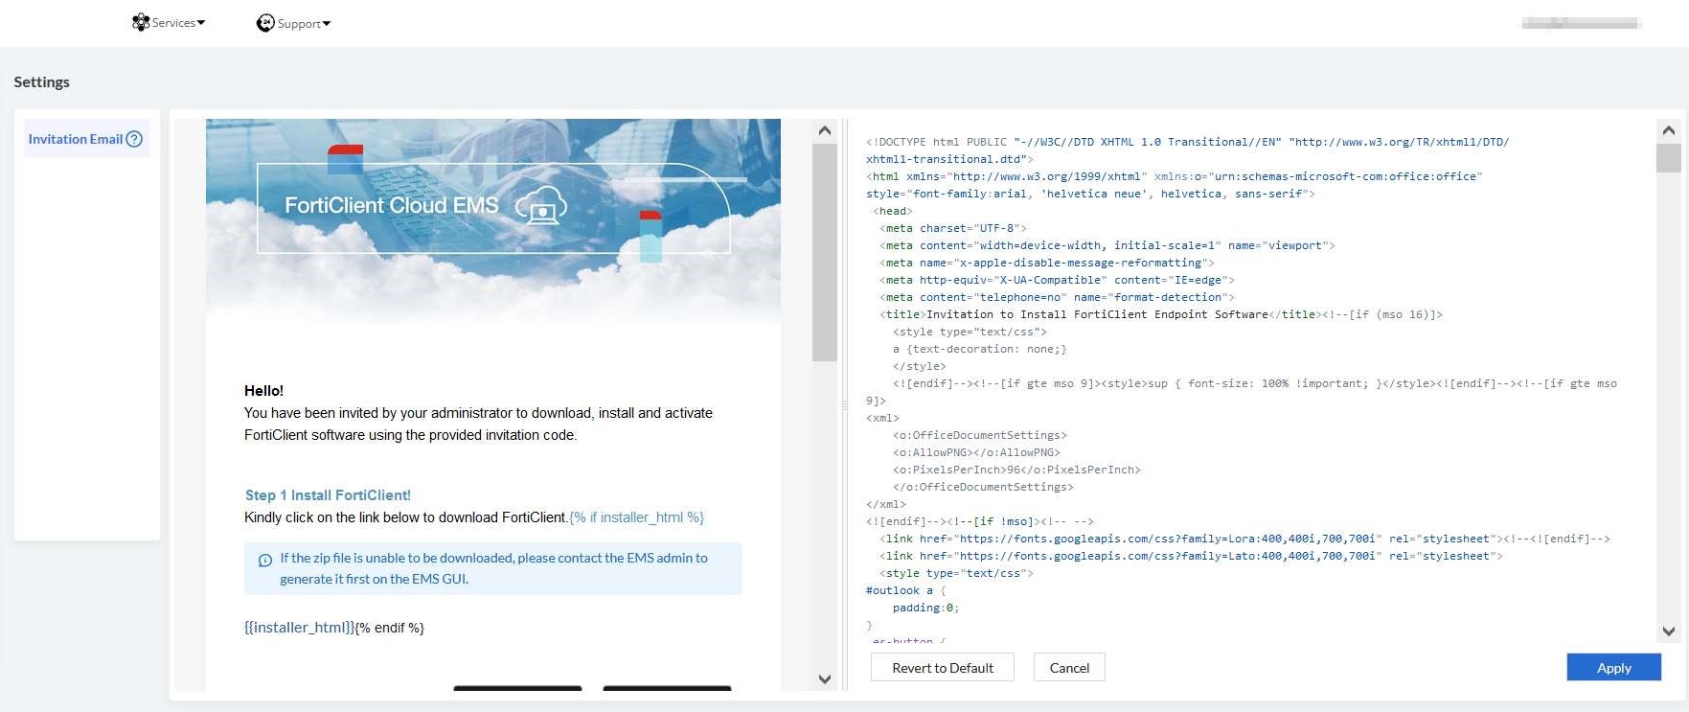This screenshot has height=712, width=1689.
Task: Click the preview pane scrollbar thumb
Action: pyautogui.click(x=824, y=253)
